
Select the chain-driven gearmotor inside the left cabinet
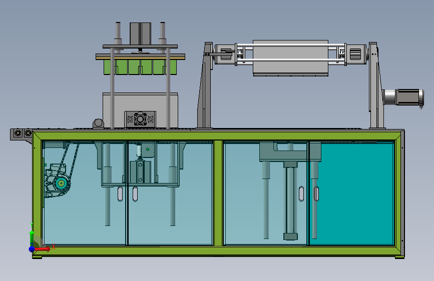(x=58, y=180)
